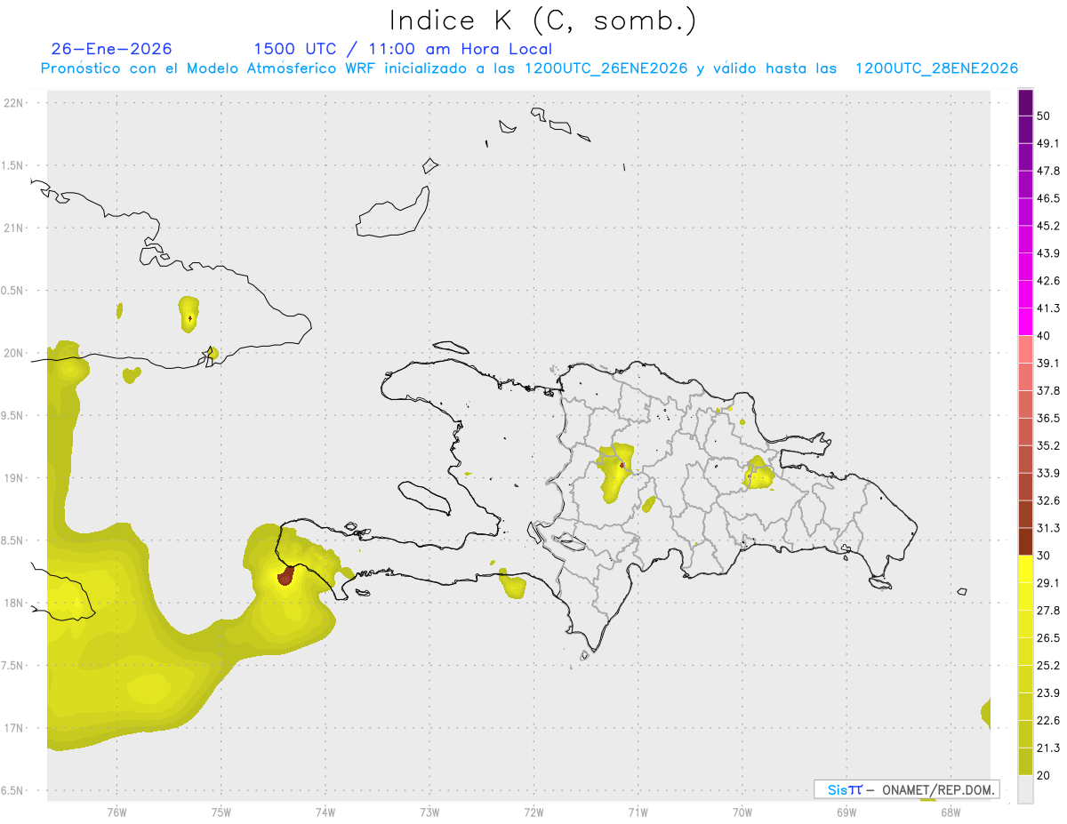Viewport: 1067px width, 824px height.
Task: Click the '23.9' value on the color scale
Action: click(x=1048, y=693)
